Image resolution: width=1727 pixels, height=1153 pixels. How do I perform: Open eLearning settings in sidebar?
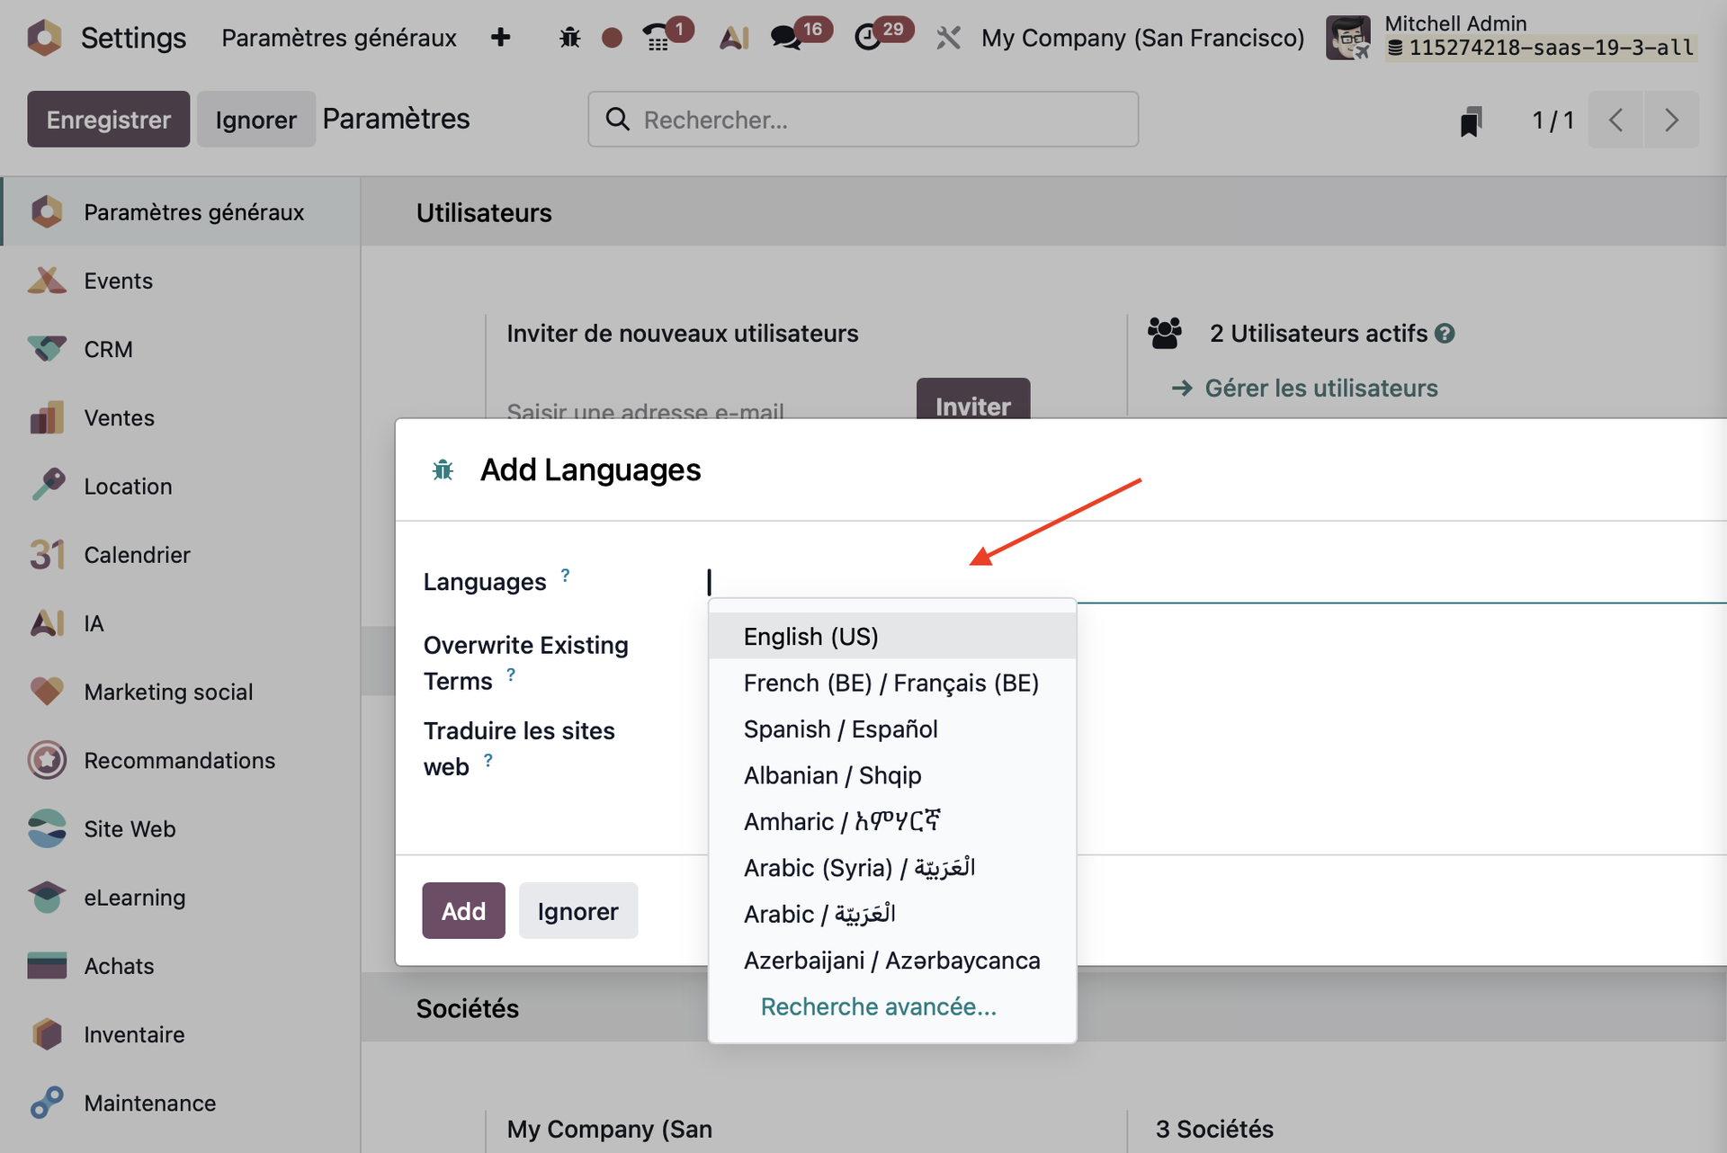(180, 898)
